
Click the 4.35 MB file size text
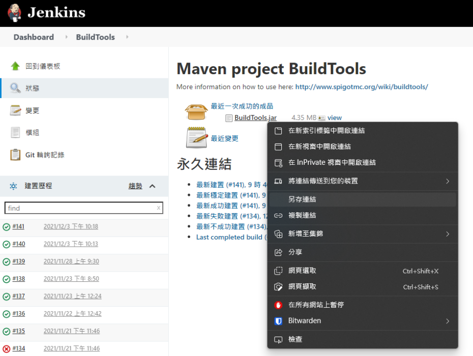coord(304,117)
